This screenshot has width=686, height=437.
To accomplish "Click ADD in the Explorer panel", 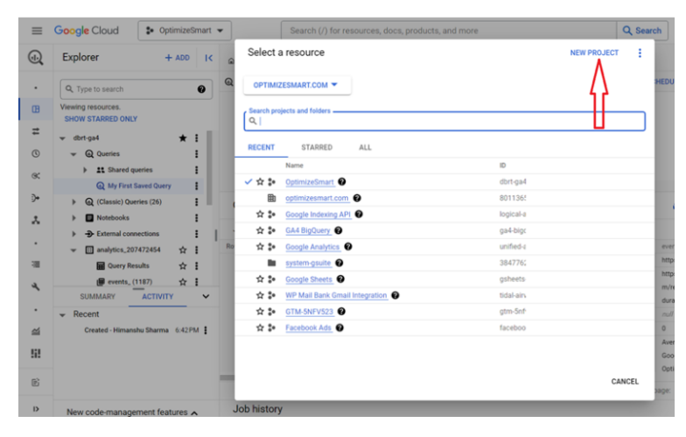I will coord(177,58).
